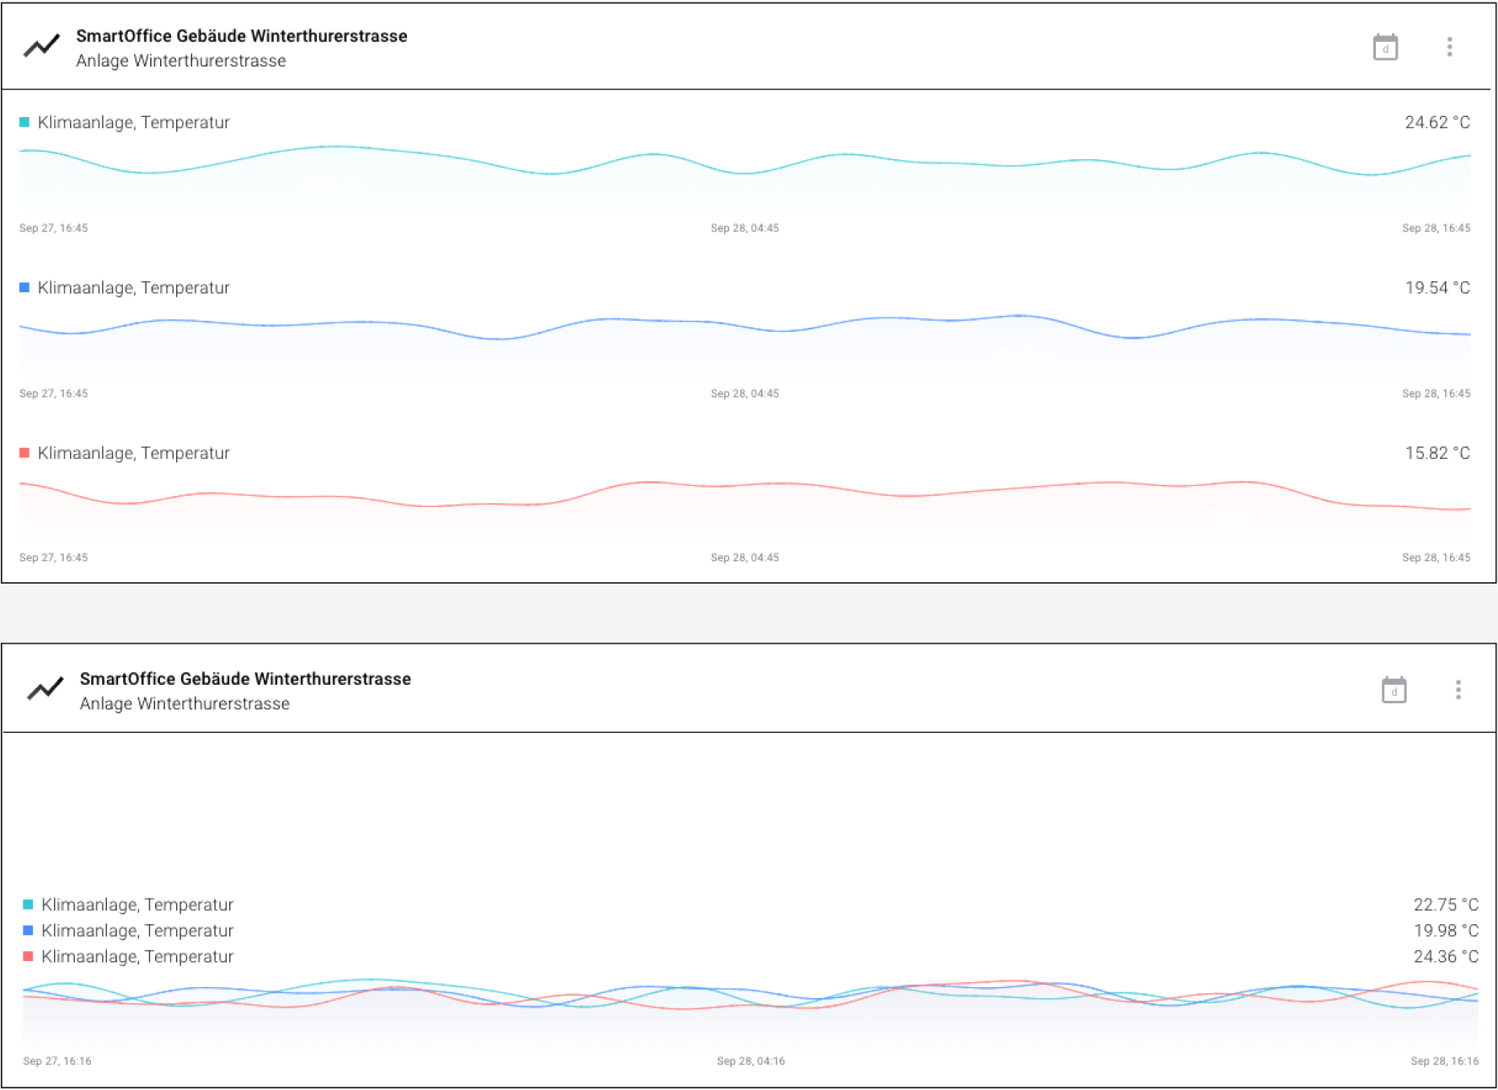Click the 19.54 °C temperature value
Viewport: 1498px width, 1090px height.
point(1436,288)
